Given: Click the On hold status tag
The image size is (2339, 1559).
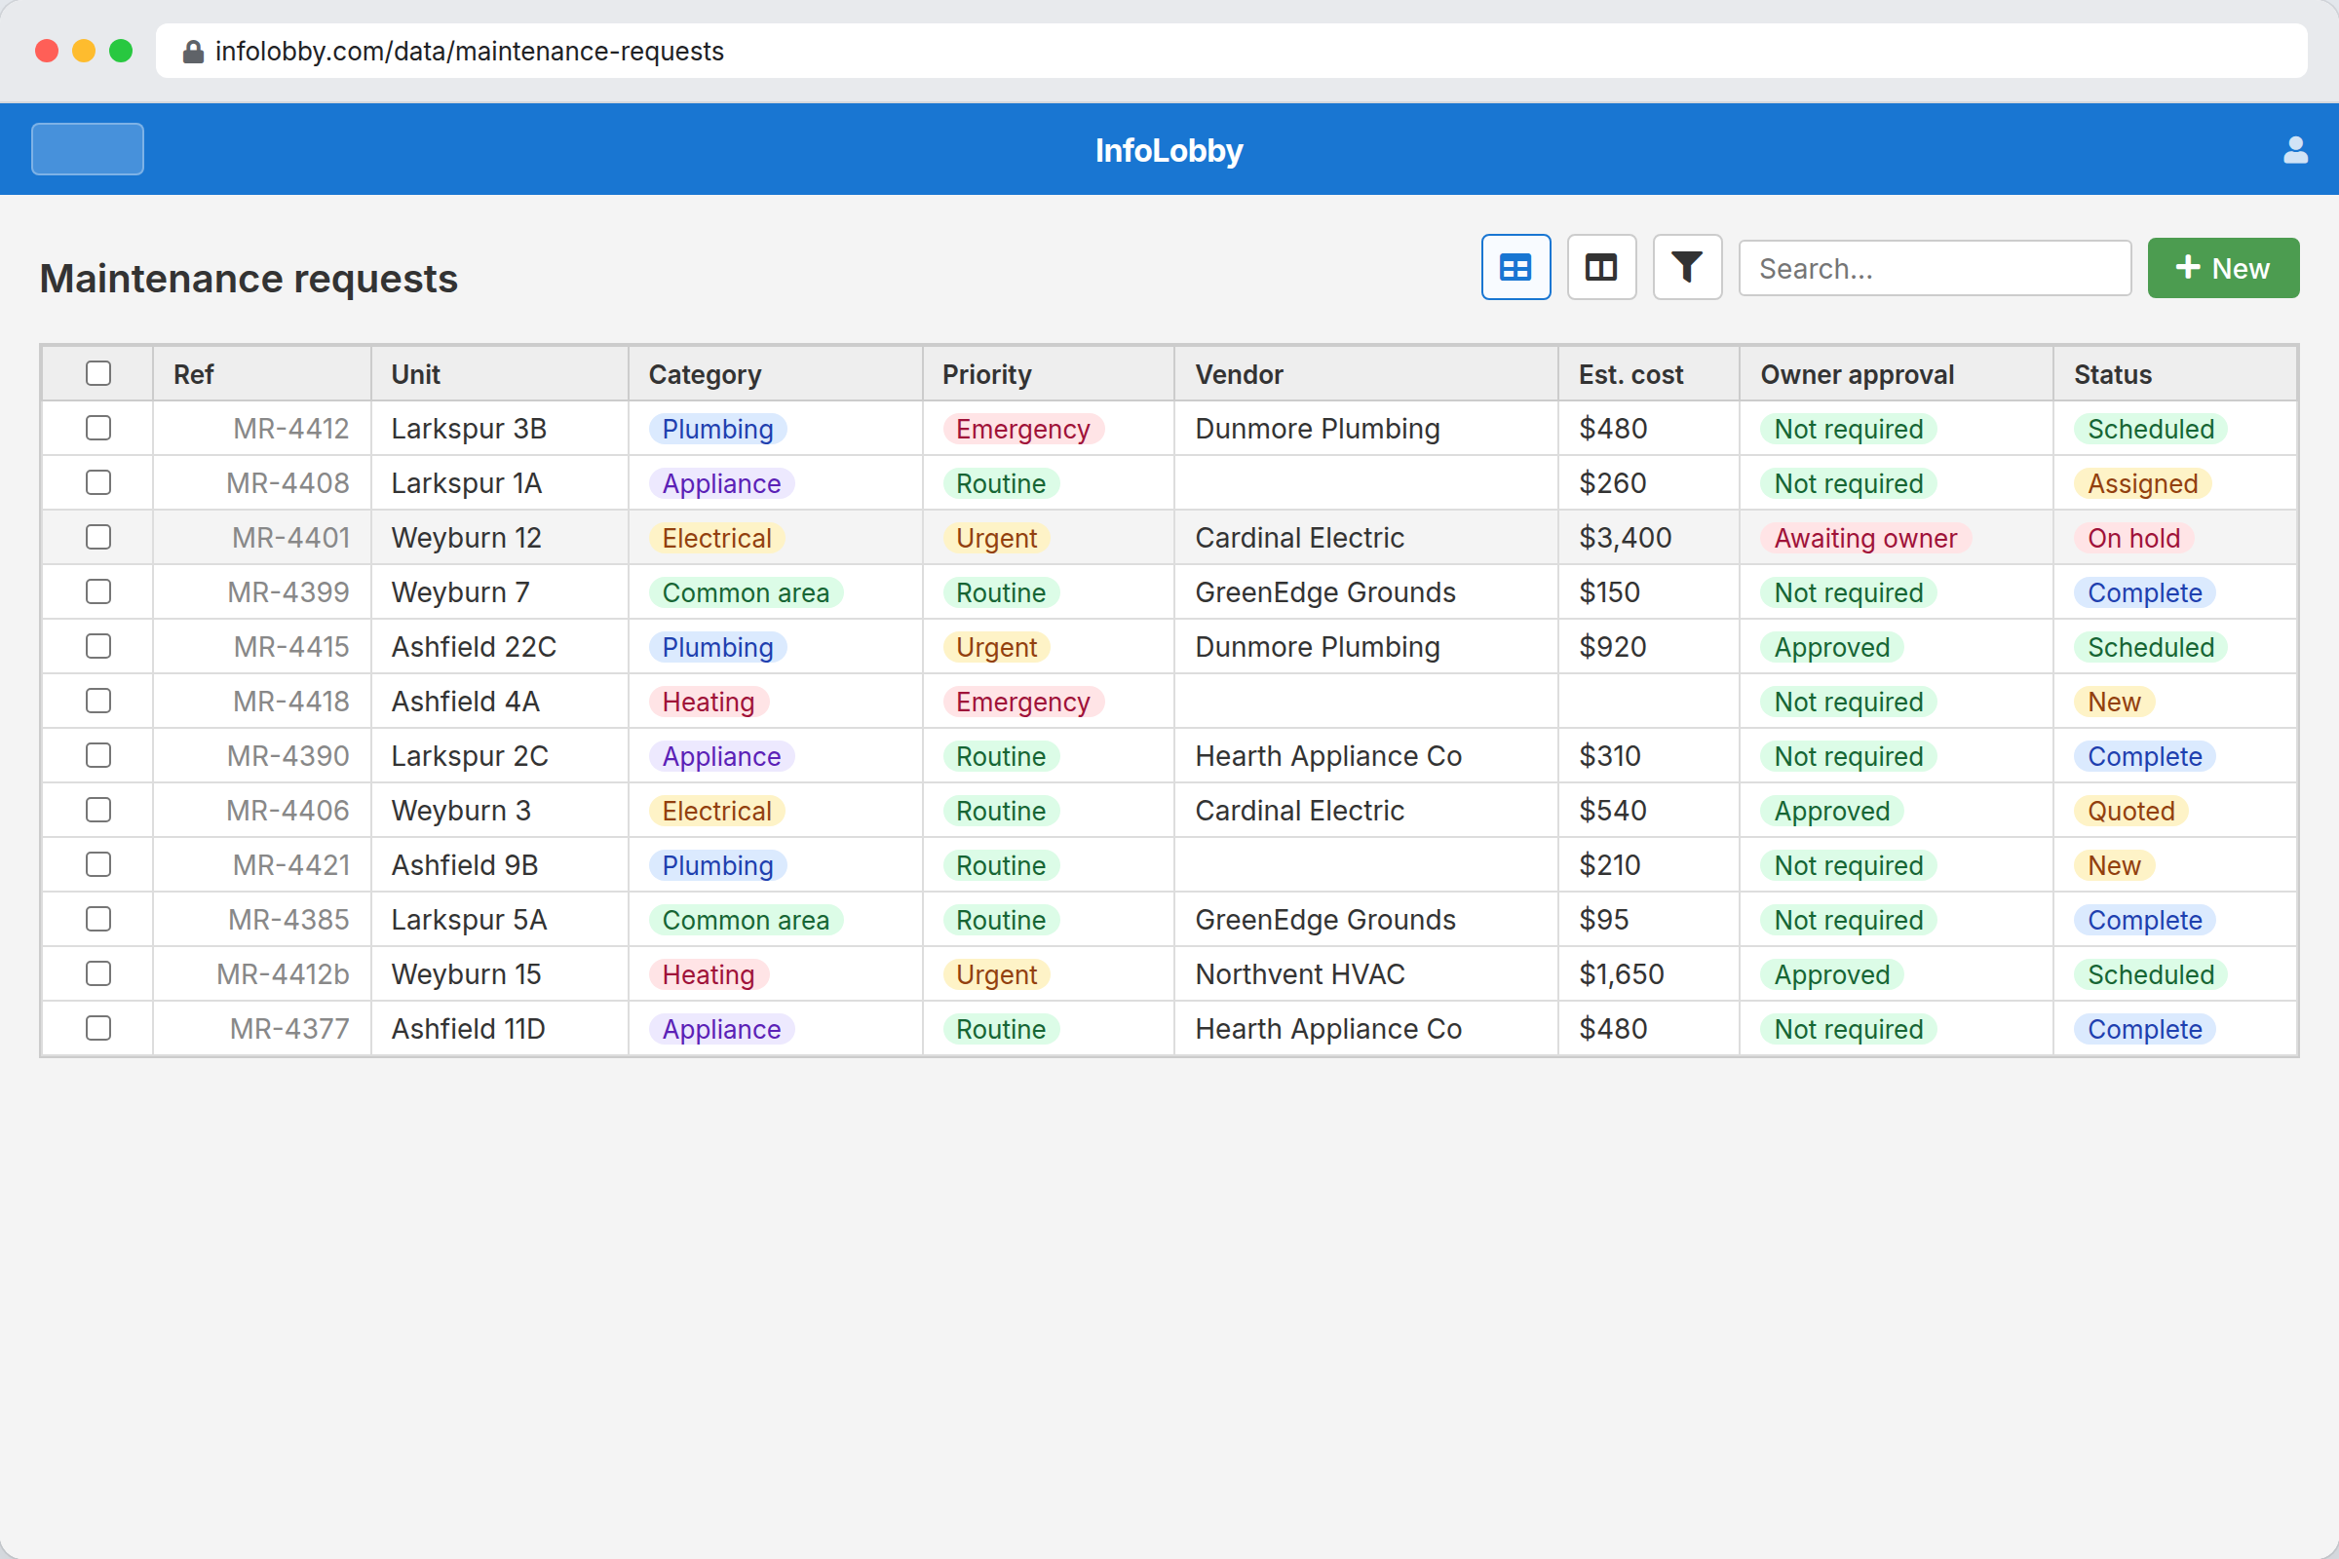Looking at the screenshot, I should pos(2133,538).
